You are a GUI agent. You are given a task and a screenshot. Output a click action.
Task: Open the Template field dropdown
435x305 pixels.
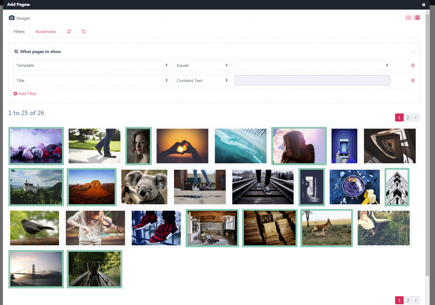click(91, 65)
